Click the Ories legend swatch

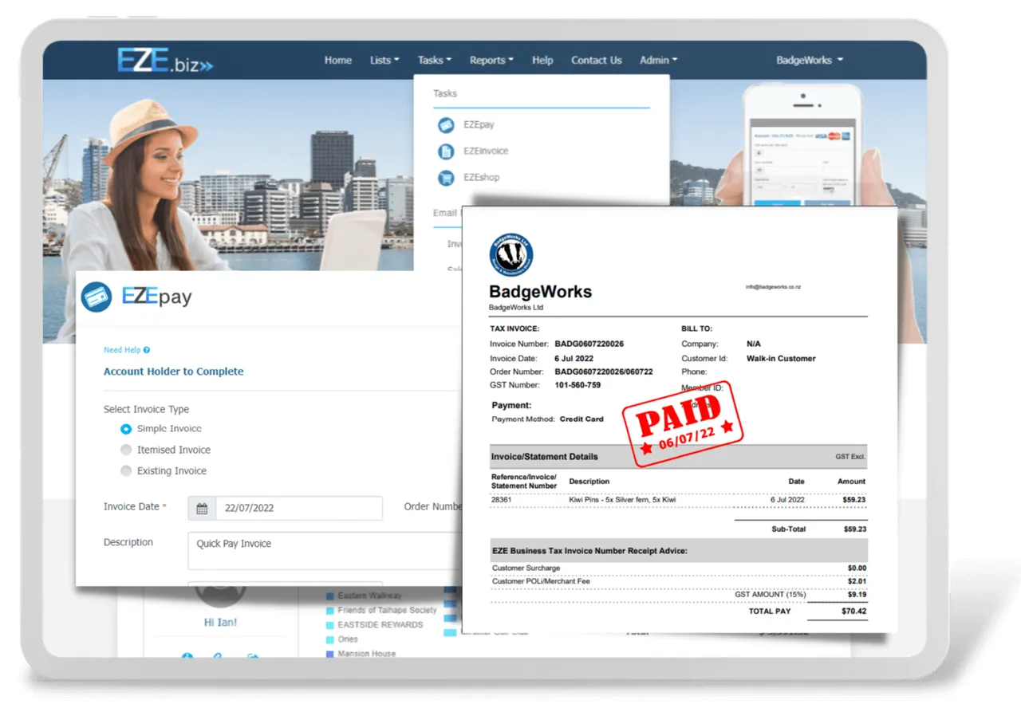[330, 639]
